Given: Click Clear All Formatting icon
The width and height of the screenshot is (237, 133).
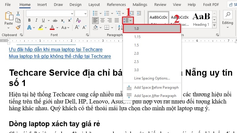Looking at the screenshot, I should tap(78, 20).
